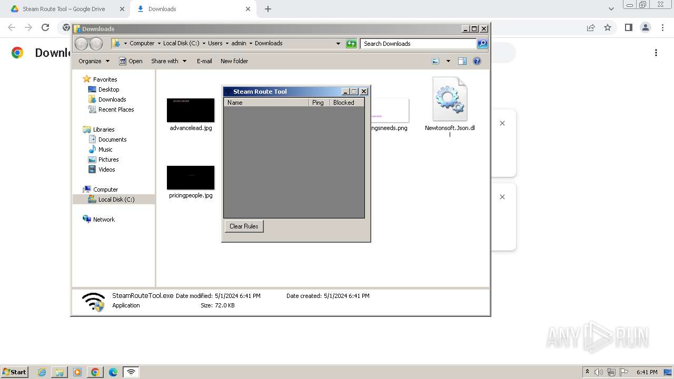
Task: Click admin in address breadcrumb
Action: point(239,44)
